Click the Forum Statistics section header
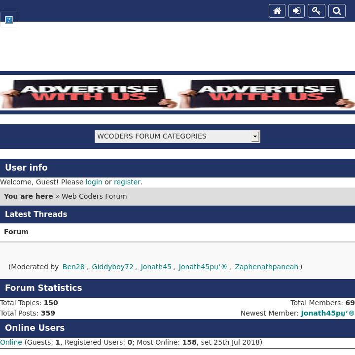 coord(43,288)
